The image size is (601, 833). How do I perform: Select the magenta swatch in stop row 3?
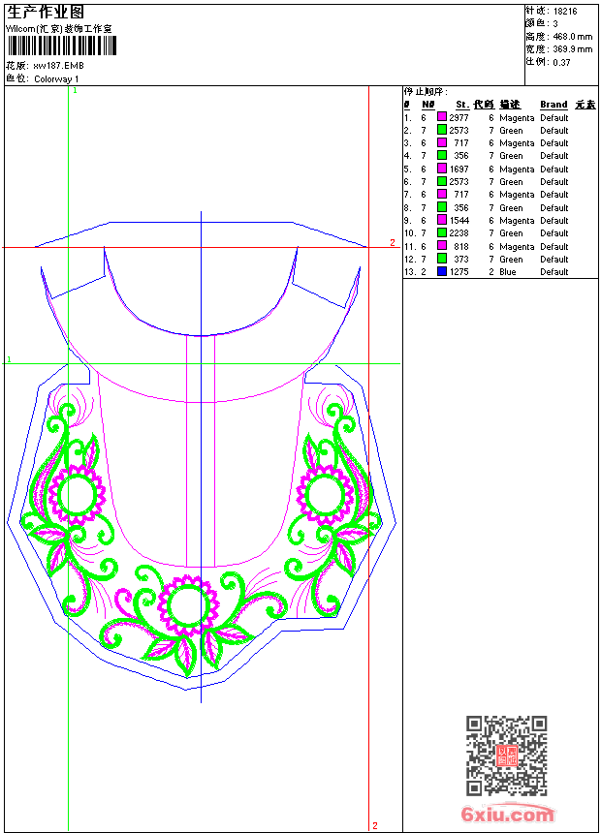441,142
